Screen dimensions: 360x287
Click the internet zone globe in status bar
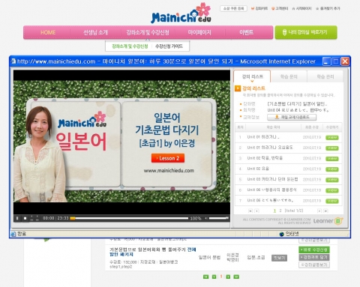[x=282, y=234]
